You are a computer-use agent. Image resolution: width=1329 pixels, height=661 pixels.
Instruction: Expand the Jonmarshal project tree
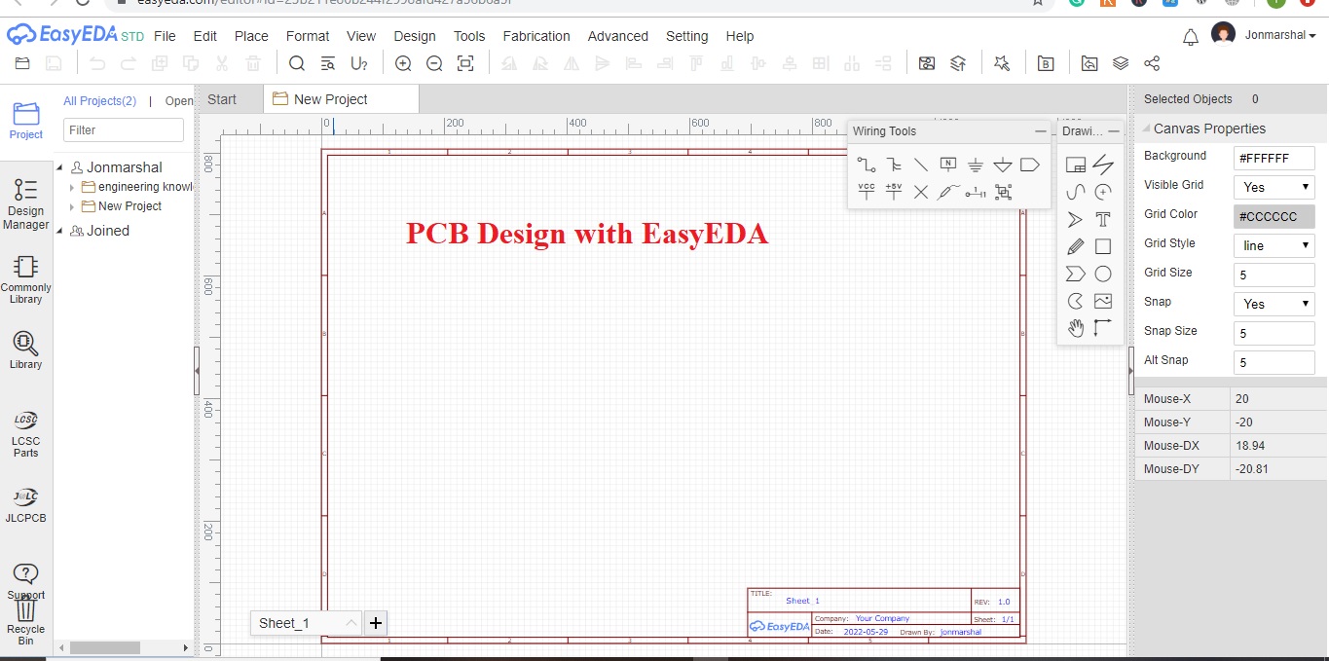(60, 166)
